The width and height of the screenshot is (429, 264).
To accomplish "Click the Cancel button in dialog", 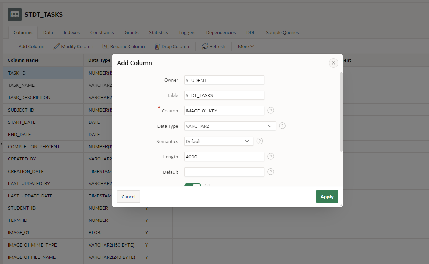I will point(128,197).
